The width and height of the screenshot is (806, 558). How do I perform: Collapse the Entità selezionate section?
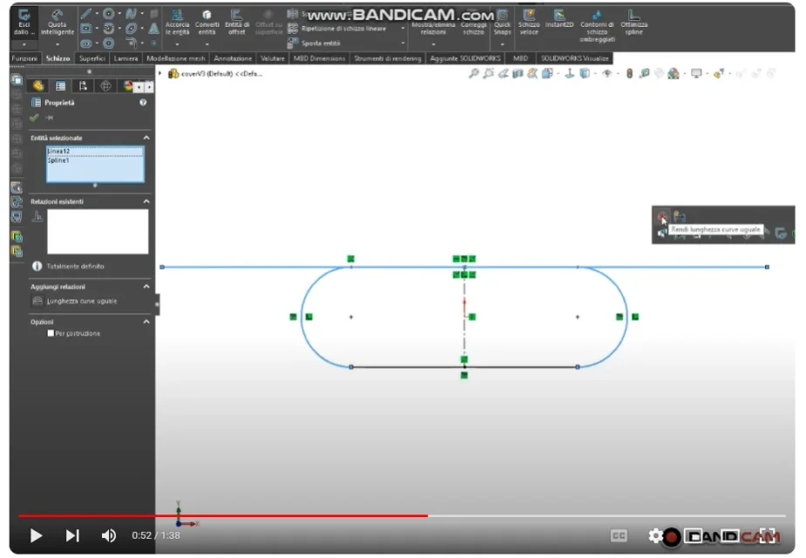pyautogui.click(x=146, y=138)
